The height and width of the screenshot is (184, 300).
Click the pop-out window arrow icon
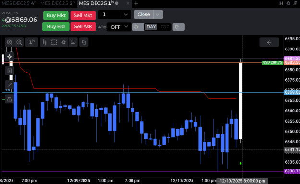pos(295,3)
